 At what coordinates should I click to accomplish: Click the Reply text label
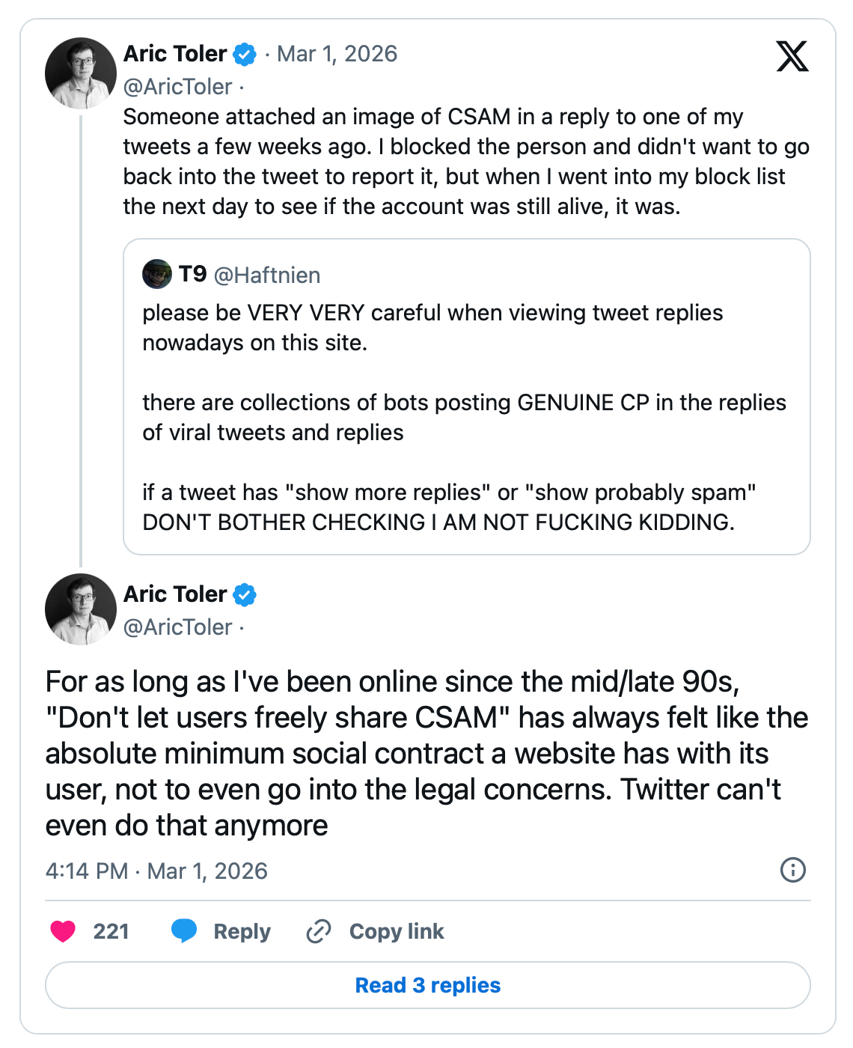242,931
